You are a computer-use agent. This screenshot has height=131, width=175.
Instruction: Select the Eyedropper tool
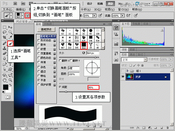pos(10,37)
